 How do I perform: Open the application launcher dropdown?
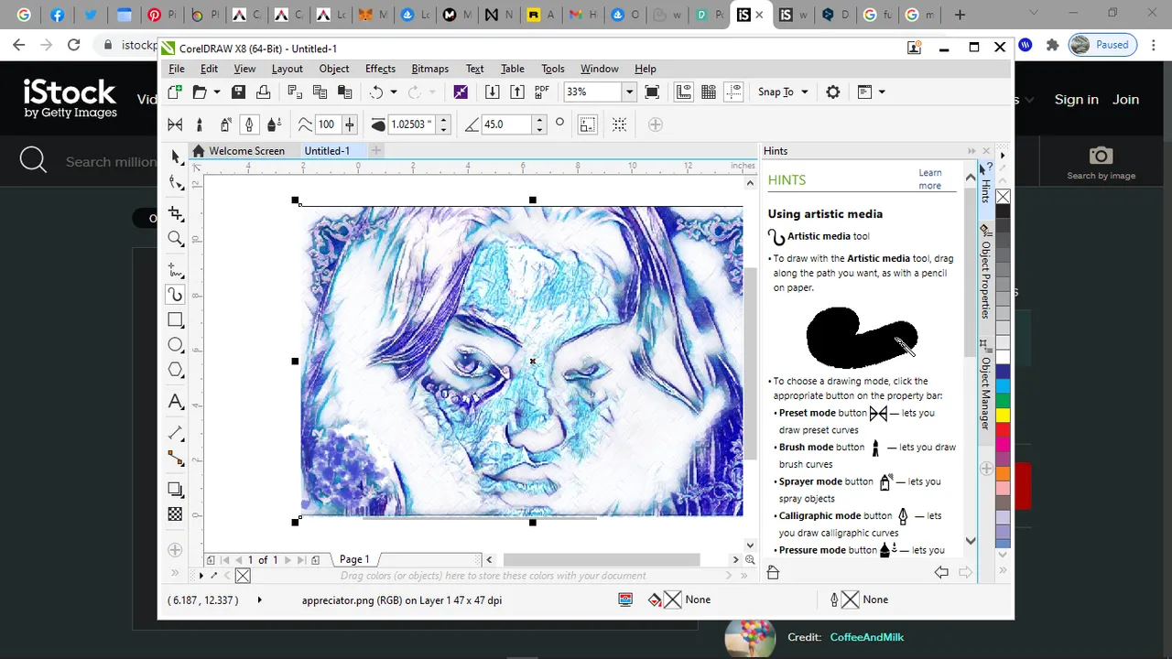(871, 92)
